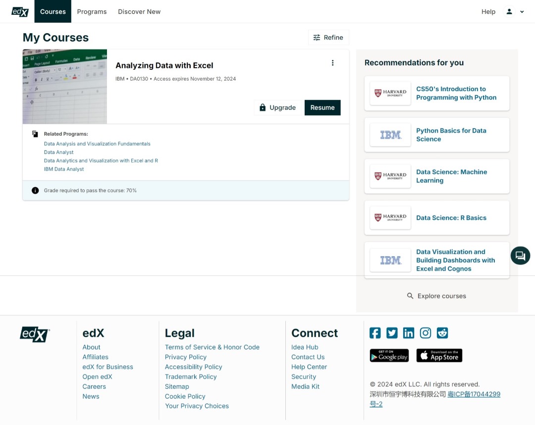Open the chat support bubble
Image resolution: width=535 pixels, height=425 pixels.
point(520,256)
